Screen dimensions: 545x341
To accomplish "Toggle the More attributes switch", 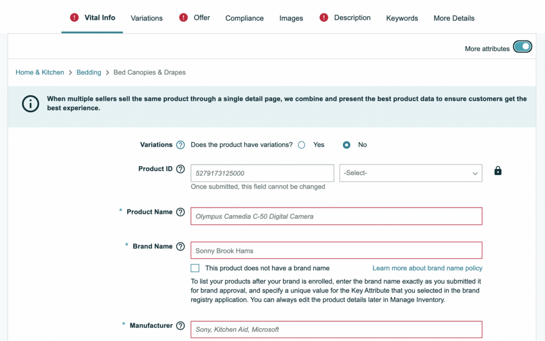I will pos(522,47).
